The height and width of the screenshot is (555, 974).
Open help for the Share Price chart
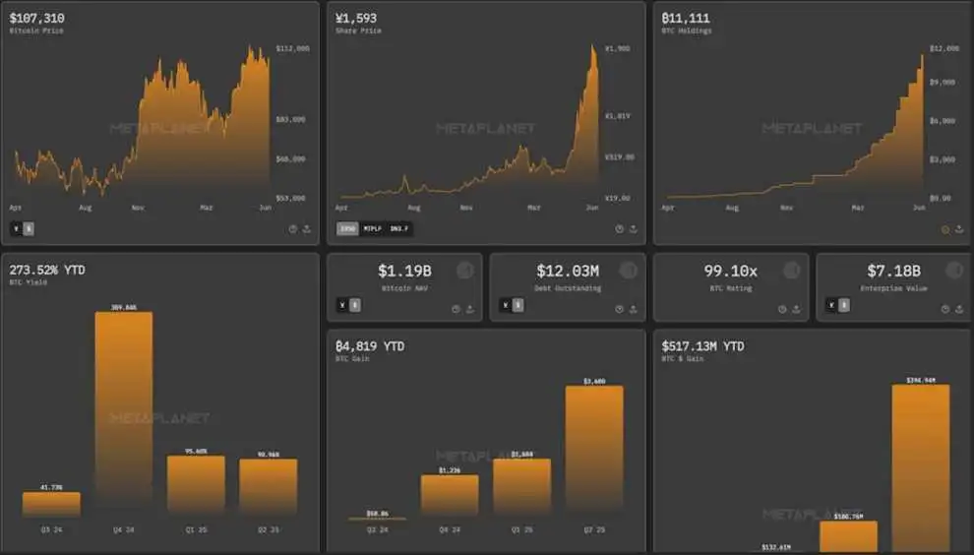pos(620,228)
